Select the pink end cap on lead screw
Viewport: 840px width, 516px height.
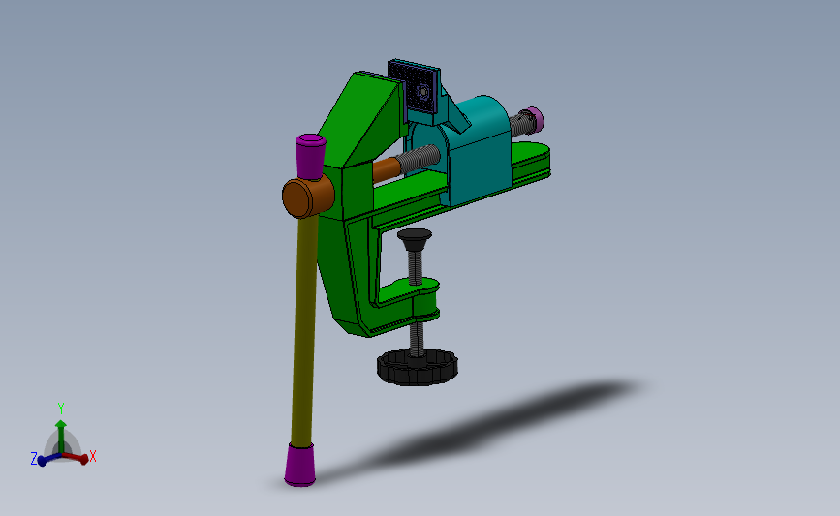click(x=534, y=119)
